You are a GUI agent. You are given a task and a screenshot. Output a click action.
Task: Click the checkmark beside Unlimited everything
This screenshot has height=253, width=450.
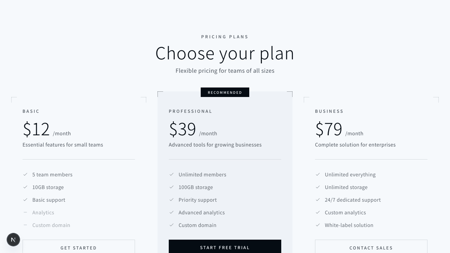point(318,174)
